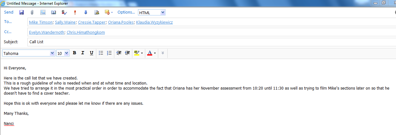Screen dimensions: 396x135
Task: Click the line 'Here is the call list that we have created.'
Action: [41, 78]
